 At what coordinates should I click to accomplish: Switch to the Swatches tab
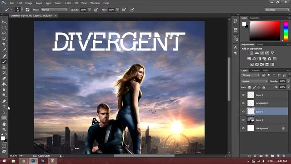[x=255, y=18]
